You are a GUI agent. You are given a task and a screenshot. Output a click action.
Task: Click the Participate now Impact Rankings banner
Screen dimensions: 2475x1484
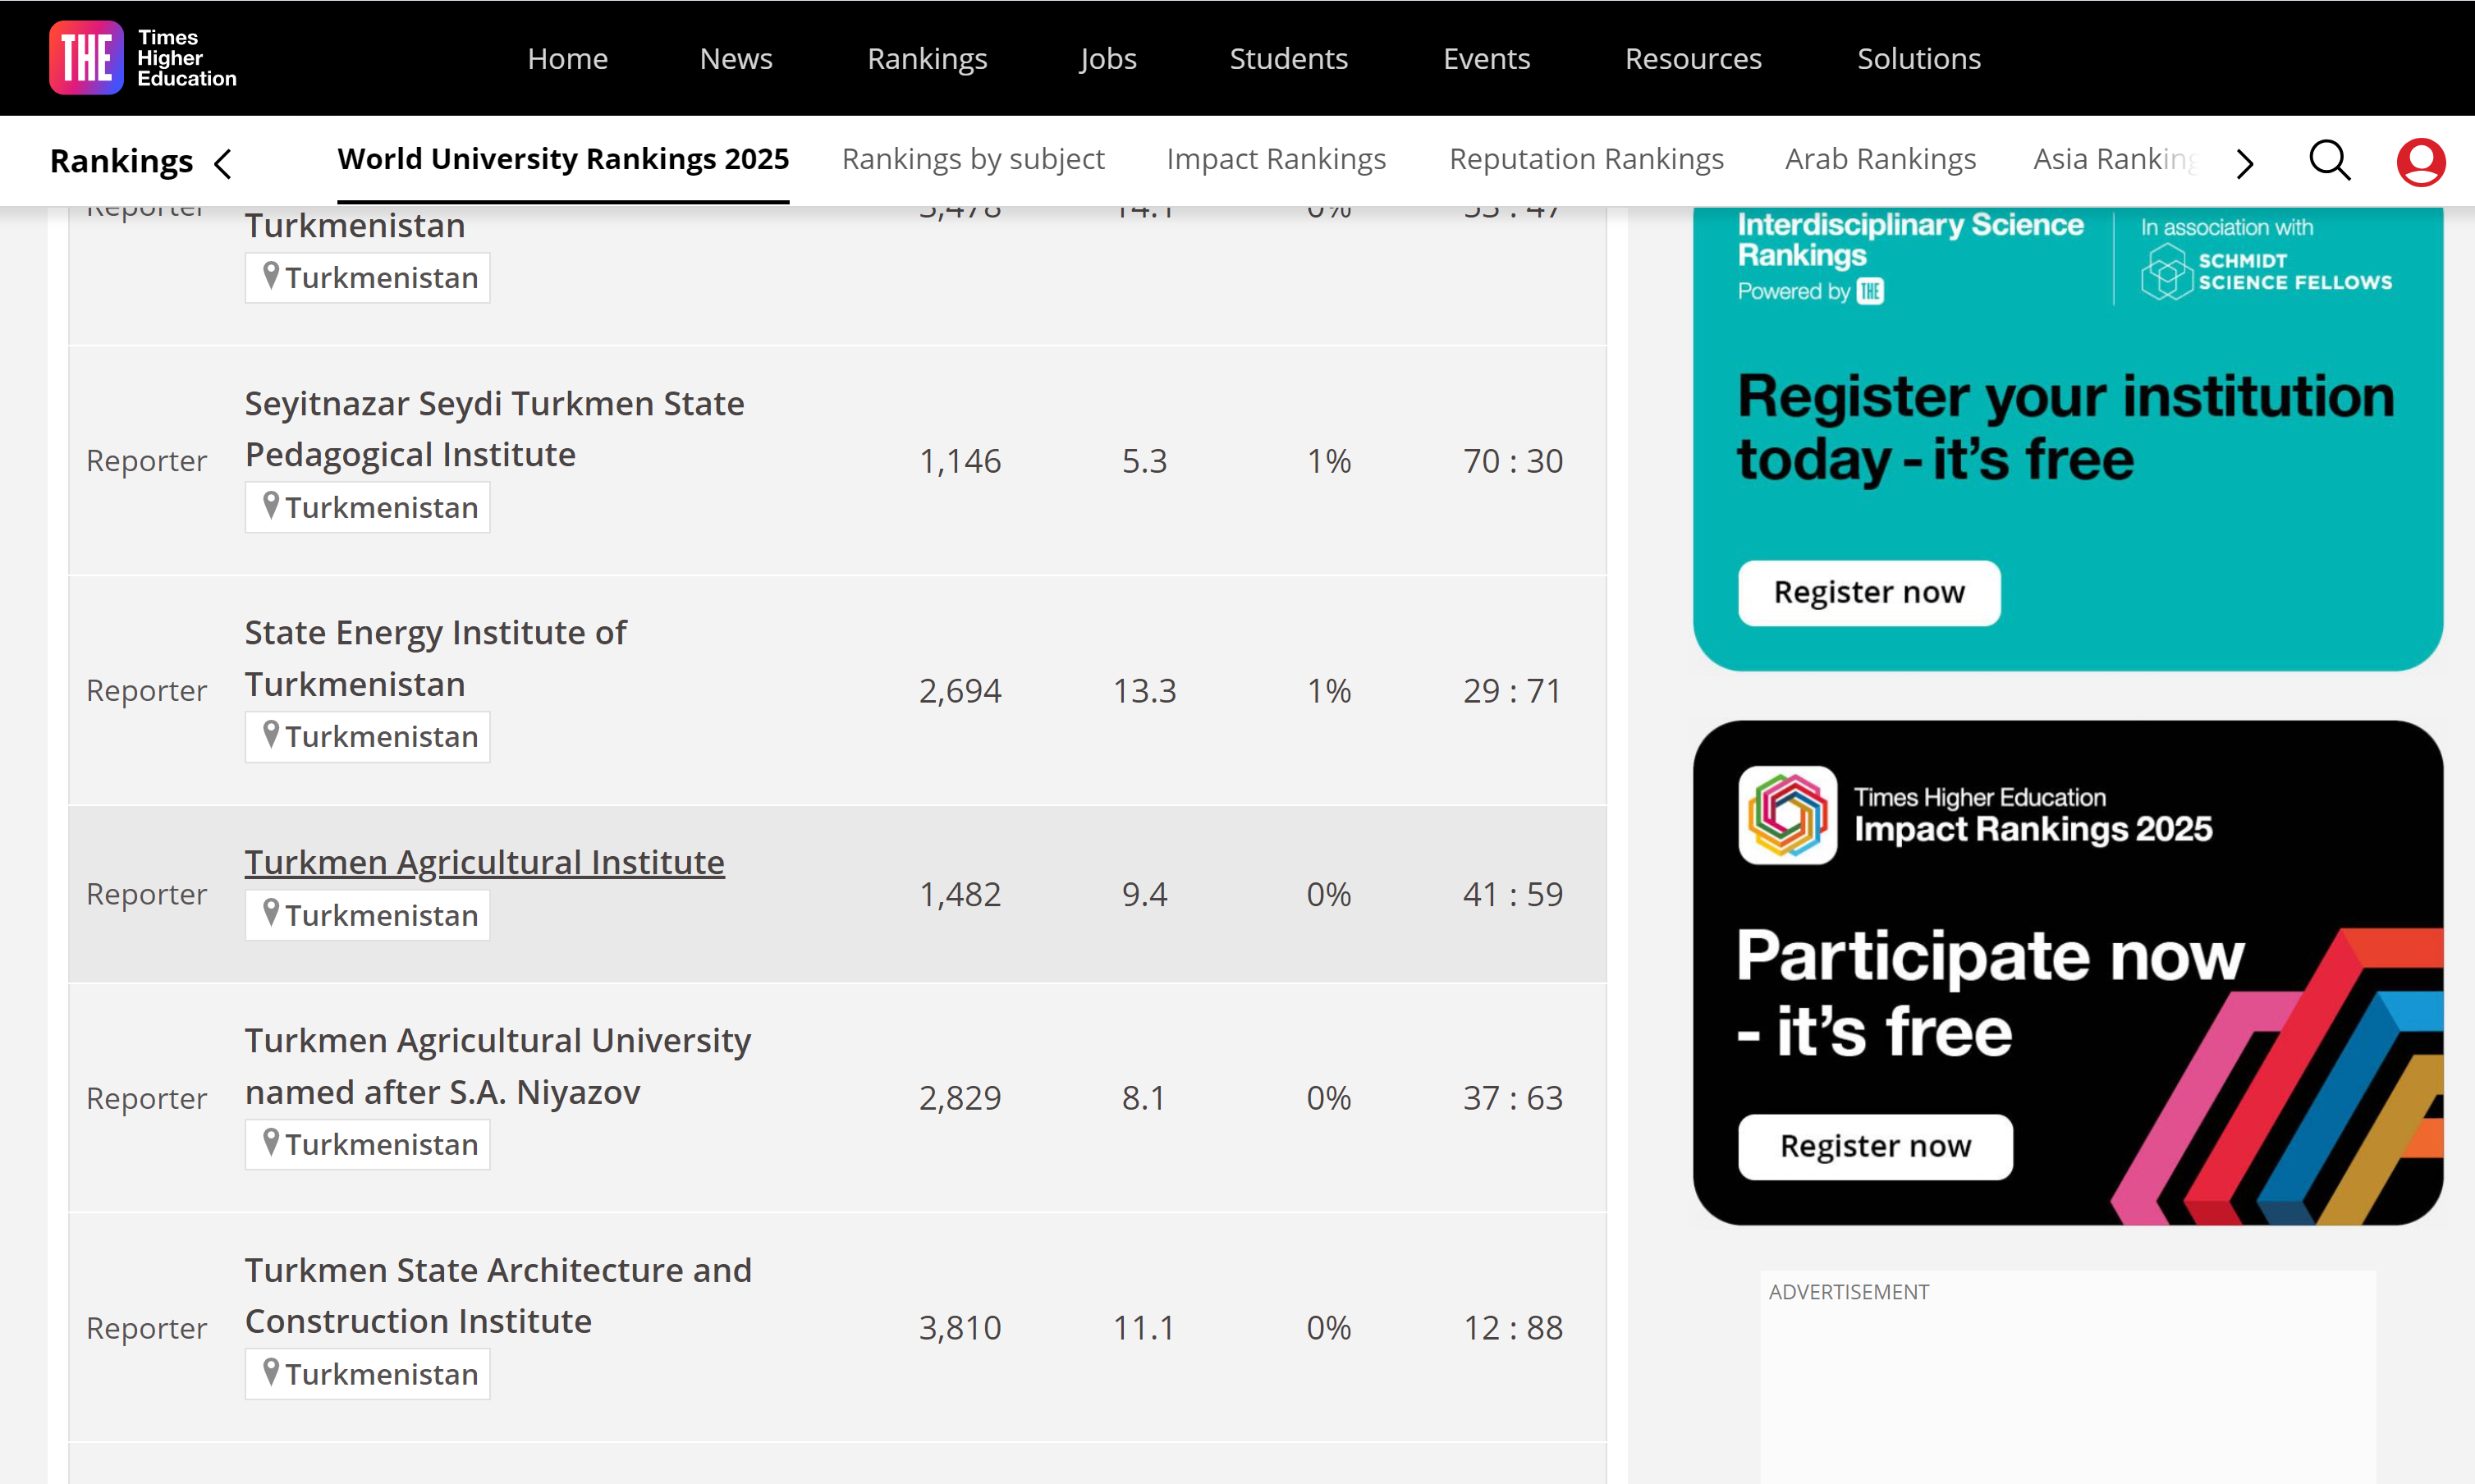point(2067,972)
